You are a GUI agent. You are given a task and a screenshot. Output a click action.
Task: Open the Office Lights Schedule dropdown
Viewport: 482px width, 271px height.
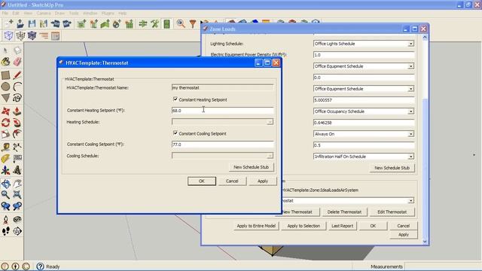click(410, 44)
